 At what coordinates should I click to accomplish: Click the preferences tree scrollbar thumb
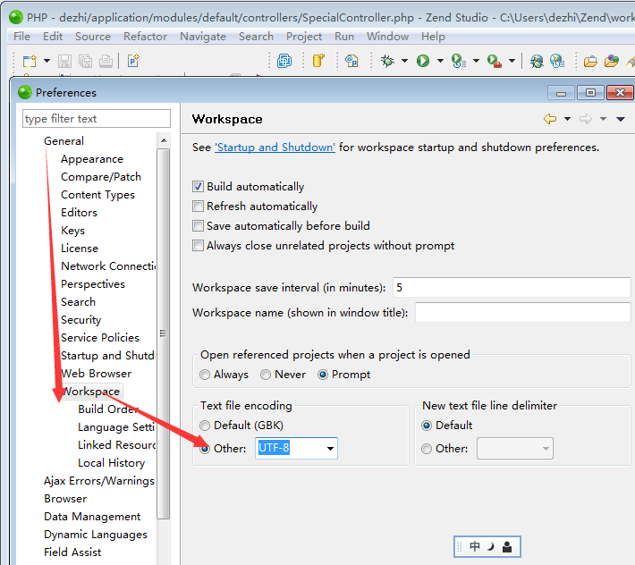164,333
